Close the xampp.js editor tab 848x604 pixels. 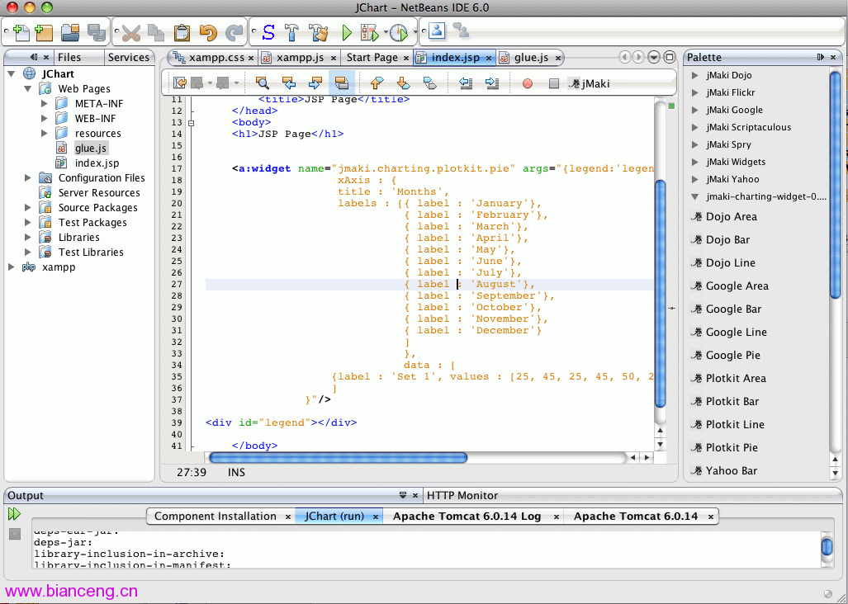point(333,58)
